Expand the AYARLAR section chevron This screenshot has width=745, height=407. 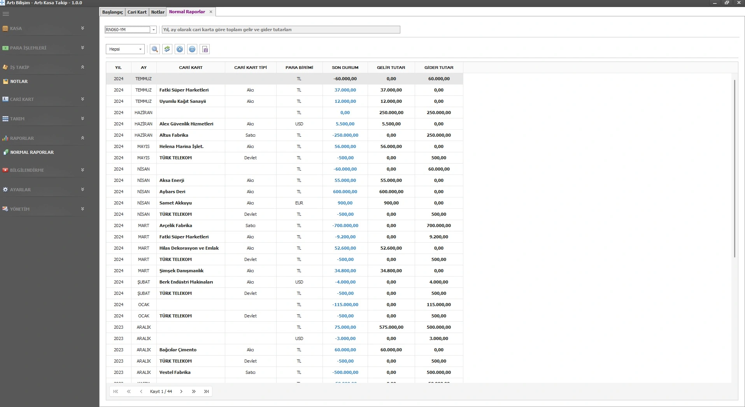(82, 189)
